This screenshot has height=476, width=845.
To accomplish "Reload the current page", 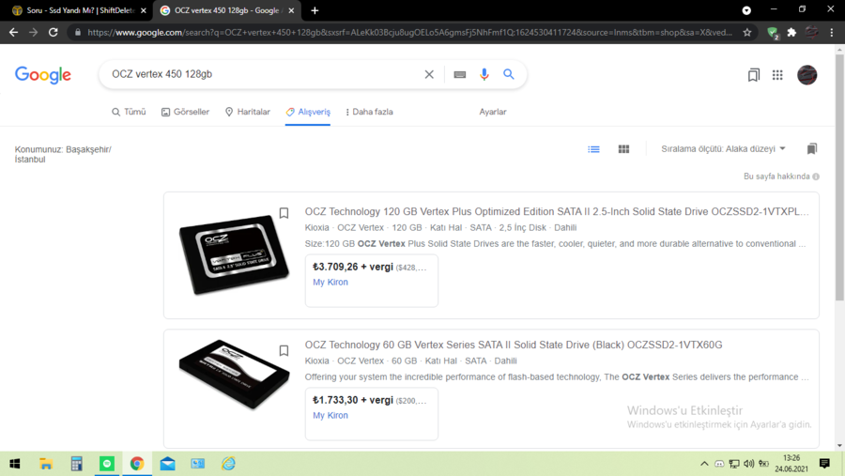I will (x=53, y=32).
